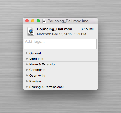Click the bold Bouncing_Ball.mov file name
The width and height of the screenshot is (121, 113).
pyautogui.click(x=55, y=29)
